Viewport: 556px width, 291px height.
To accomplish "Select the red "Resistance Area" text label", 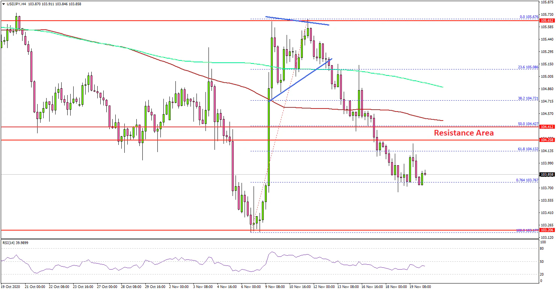I will coord(464,133).
